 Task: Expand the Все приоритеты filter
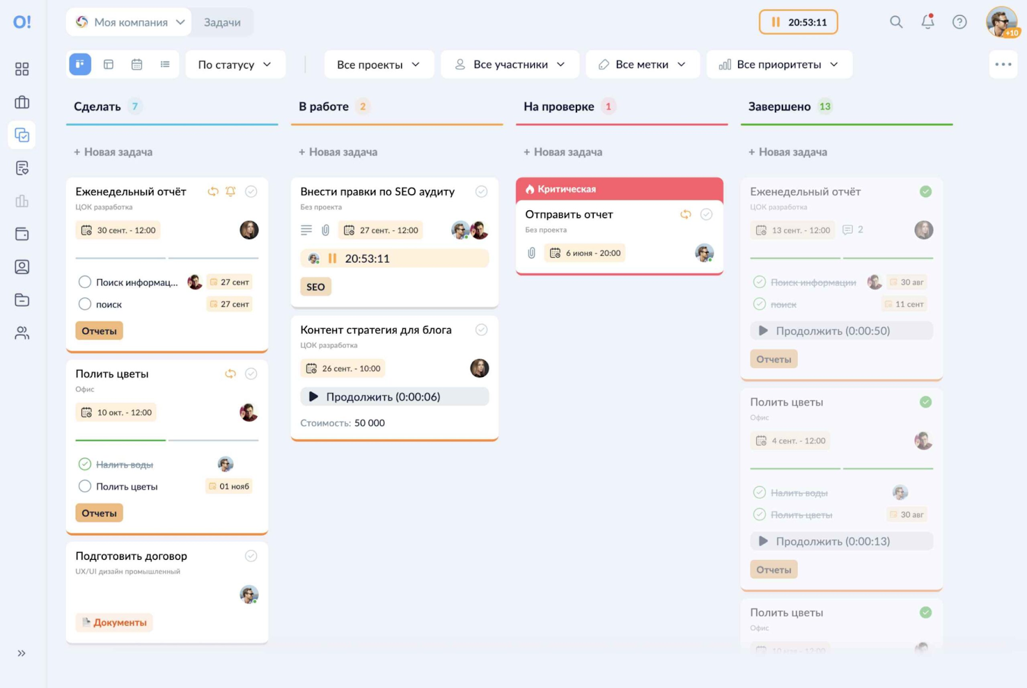(x=779, y=65)
